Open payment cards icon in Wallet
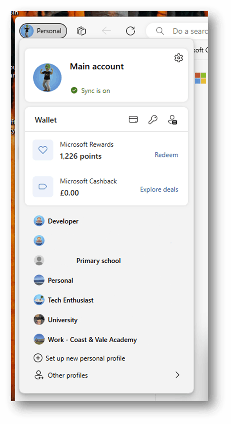 pos(133,120)
